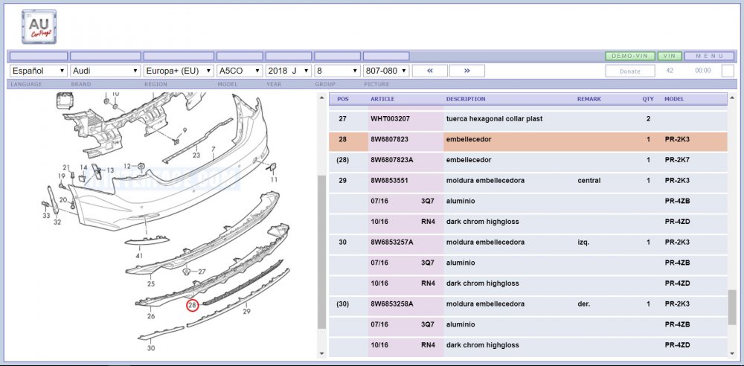The image size is (744, 366).
Task: Click part number 28 circled in diagram
Action: click(192, 305)
